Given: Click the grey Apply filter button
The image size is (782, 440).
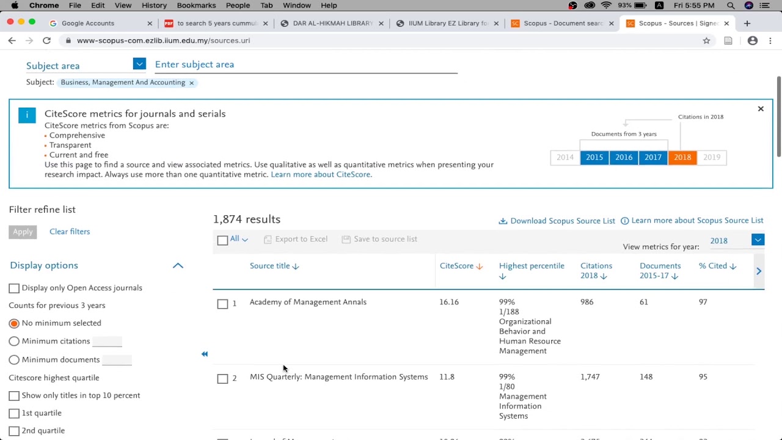Looking at the screenshot, I should [x=23, y=232].
